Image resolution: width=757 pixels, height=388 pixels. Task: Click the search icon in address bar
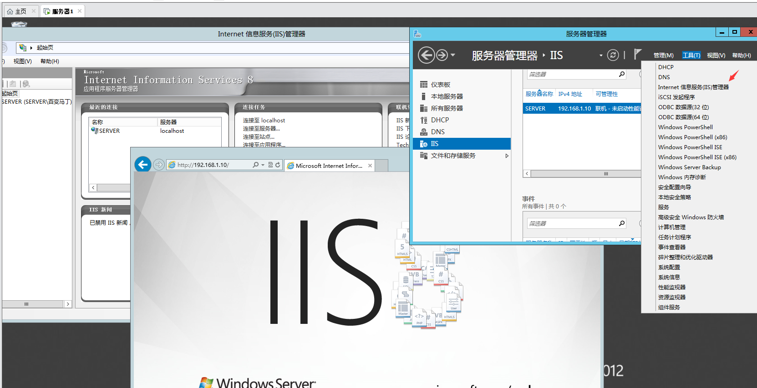click(256, 165)
